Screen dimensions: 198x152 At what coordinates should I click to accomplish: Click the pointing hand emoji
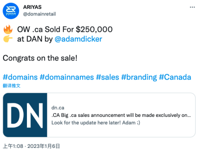click(8, 39)
